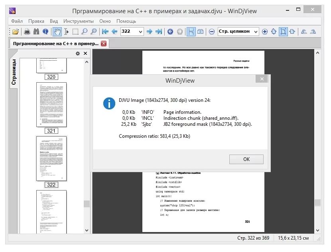Select the 'Прграммирование на C++' document tab
This screenshot has width=331, height=252.
[56, 44]
